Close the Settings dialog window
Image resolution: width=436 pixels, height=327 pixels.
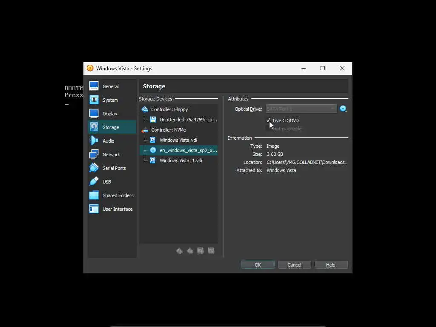(x=342, y=68)
